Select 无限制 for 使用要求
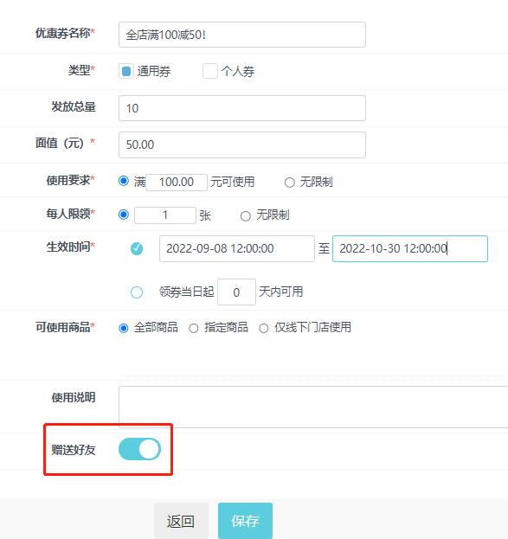 [290, 183]
